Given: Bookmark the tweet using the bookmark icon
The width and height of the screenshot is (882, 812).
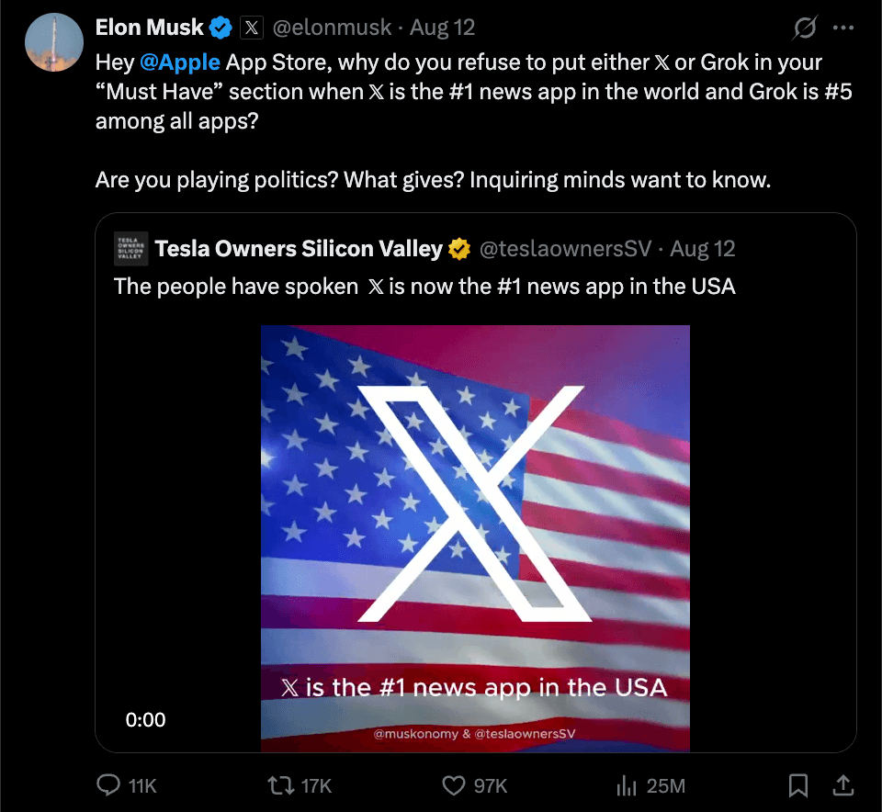Looking at the screenshot, I should click(x=797, y=785).
